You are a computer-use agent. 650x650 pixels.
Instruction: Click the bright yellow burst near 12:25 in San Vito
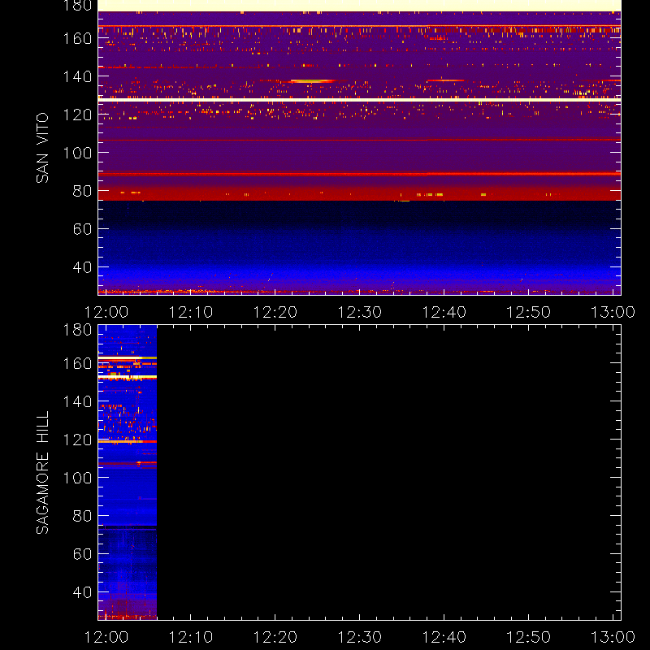pyautogui.click(x=313, y=81)
